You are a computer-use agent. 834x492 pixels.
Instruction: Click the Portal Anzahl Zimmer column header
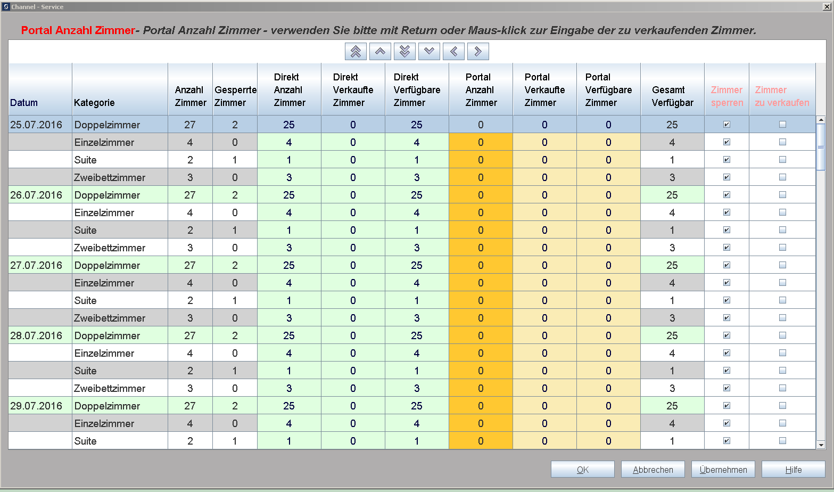481,89
